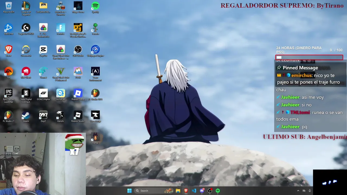This screenshot has width=347, height=195.
Task: Show hidden system tray icons
Action: (298, 191)
